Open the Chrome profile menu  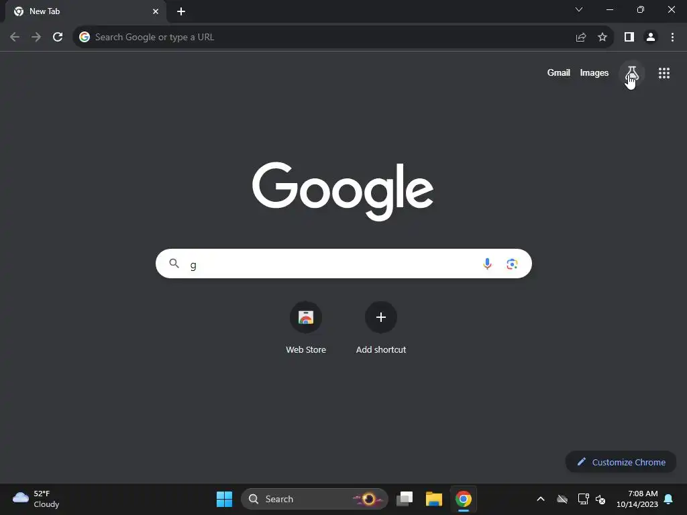(651, 38)
